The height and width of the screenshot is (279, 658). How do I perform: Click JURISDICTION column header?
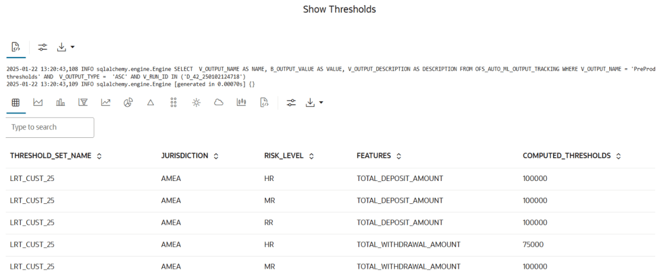(x=185, y=156)
